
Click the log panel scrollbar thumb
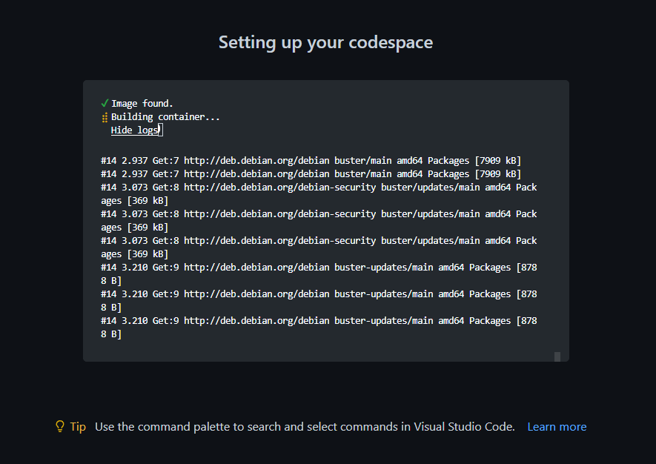point(557,357)
